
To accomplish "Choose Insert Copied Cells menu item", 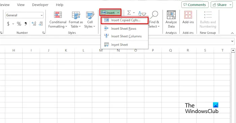I will (124, 20).
